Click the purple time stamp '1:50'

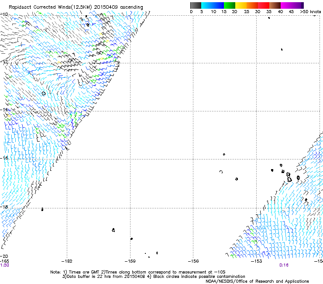coord(4,265)
